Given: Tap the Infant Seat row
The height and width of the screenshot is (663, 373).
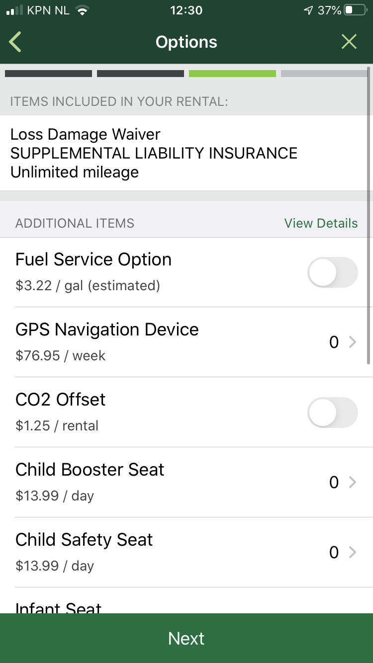Looking at the screenshot, I should 59,606.
